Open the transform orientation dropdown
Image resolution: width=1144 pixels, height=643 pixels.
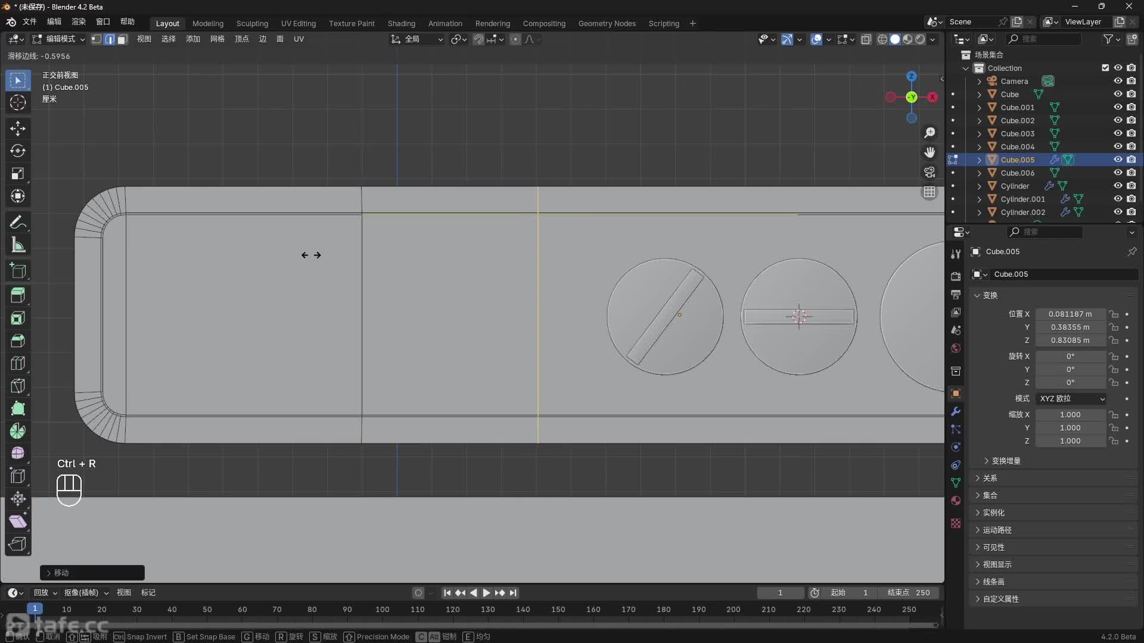point(417,39)
